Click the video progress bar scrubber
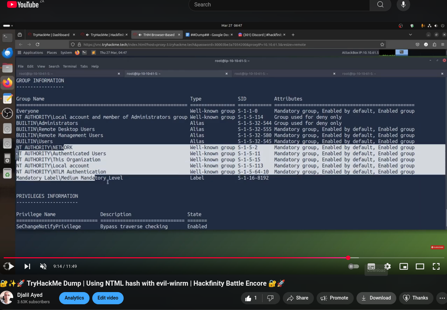This screenshot has width=447, height=310. (x=348, y=258)
